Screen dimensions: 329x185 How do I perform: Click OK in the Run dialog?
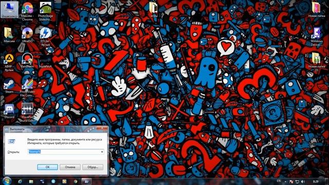[47, 167]
